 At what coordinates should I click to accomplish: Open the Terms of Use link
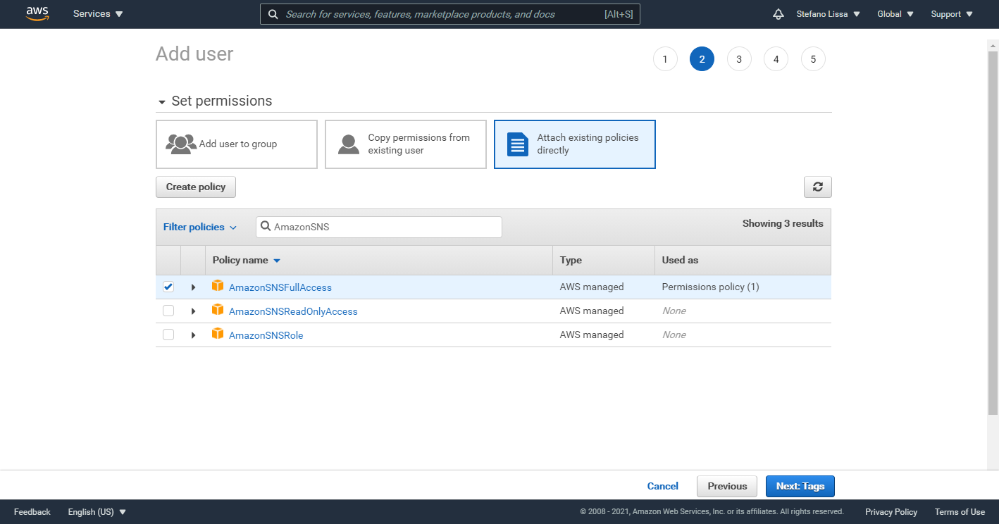(x=960, y=512)
